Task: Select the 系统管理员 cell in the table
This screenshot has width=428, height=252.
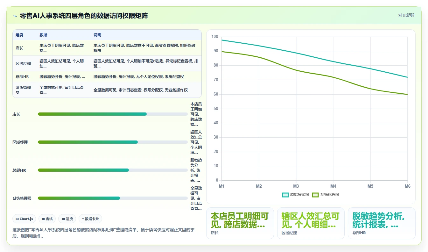Action: click(x=24, y=90)
